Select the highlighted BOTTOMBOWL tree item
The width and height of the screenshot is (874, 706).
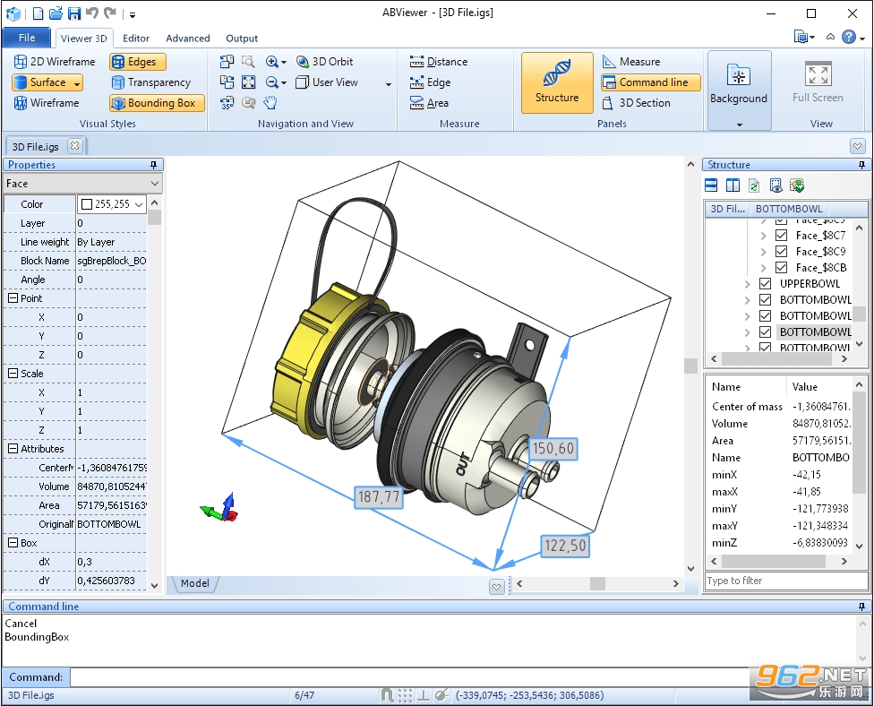(815, 331)
